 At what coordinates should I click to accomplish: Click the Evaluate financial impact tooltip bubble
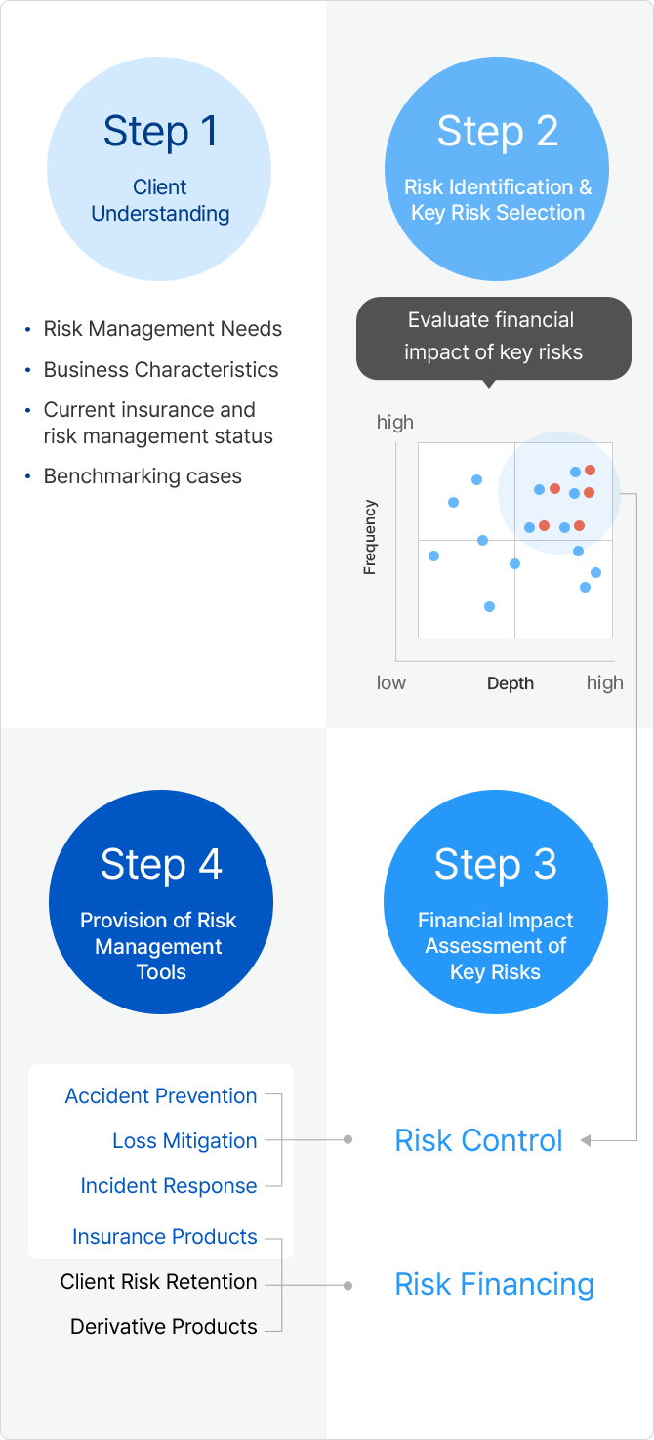click(493, 337)
